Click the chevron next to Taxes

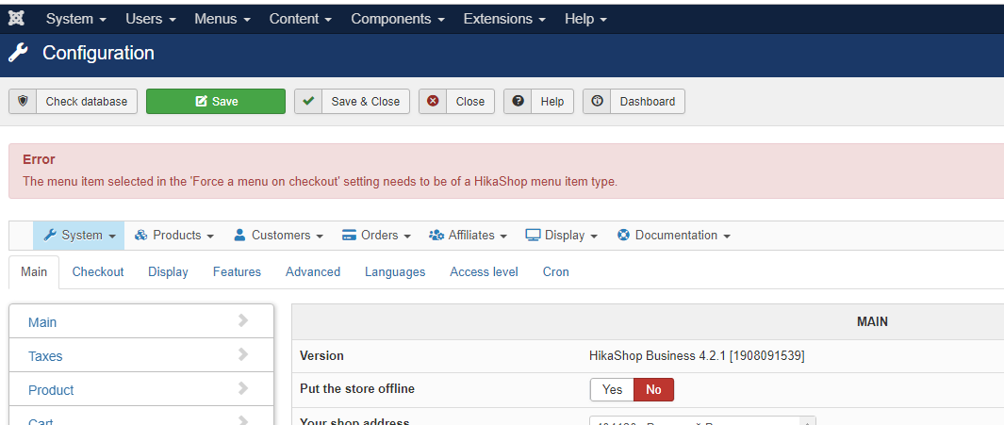(243, 354)
